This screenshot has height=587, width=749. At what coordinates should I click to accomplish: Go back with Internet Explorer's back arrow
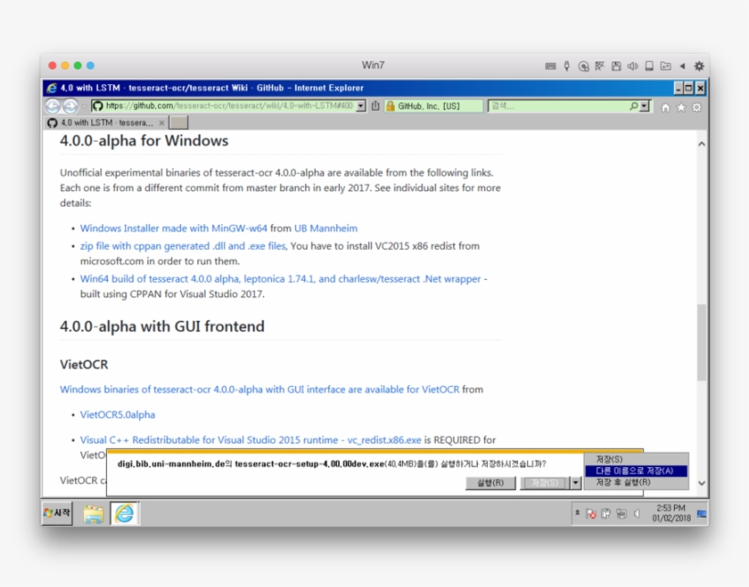[x=53, y=106]
